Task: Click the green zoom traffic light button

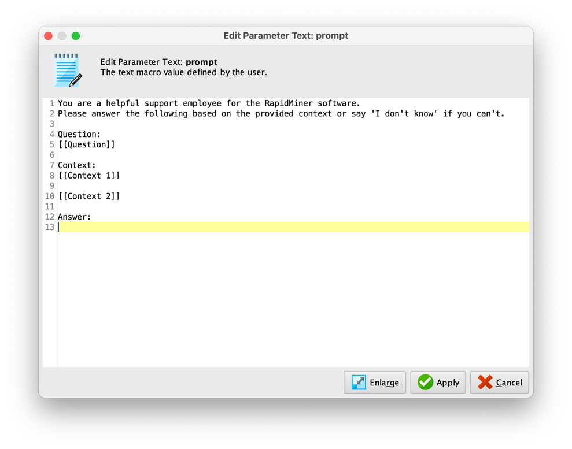Action: (75, 35)
